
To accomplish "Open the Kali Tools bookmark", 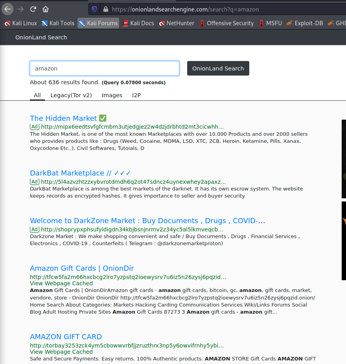I will (x=58, y=23).
